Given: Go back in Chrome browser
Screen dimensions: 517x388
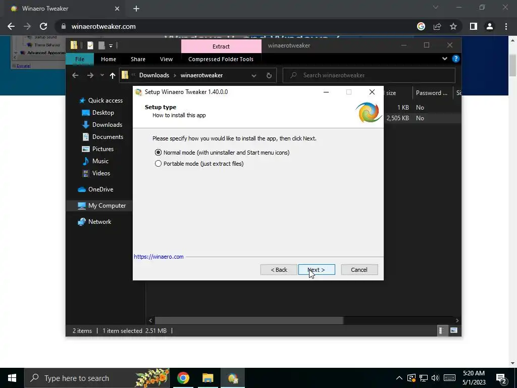Looking at the screenshot, I should 11,26.
